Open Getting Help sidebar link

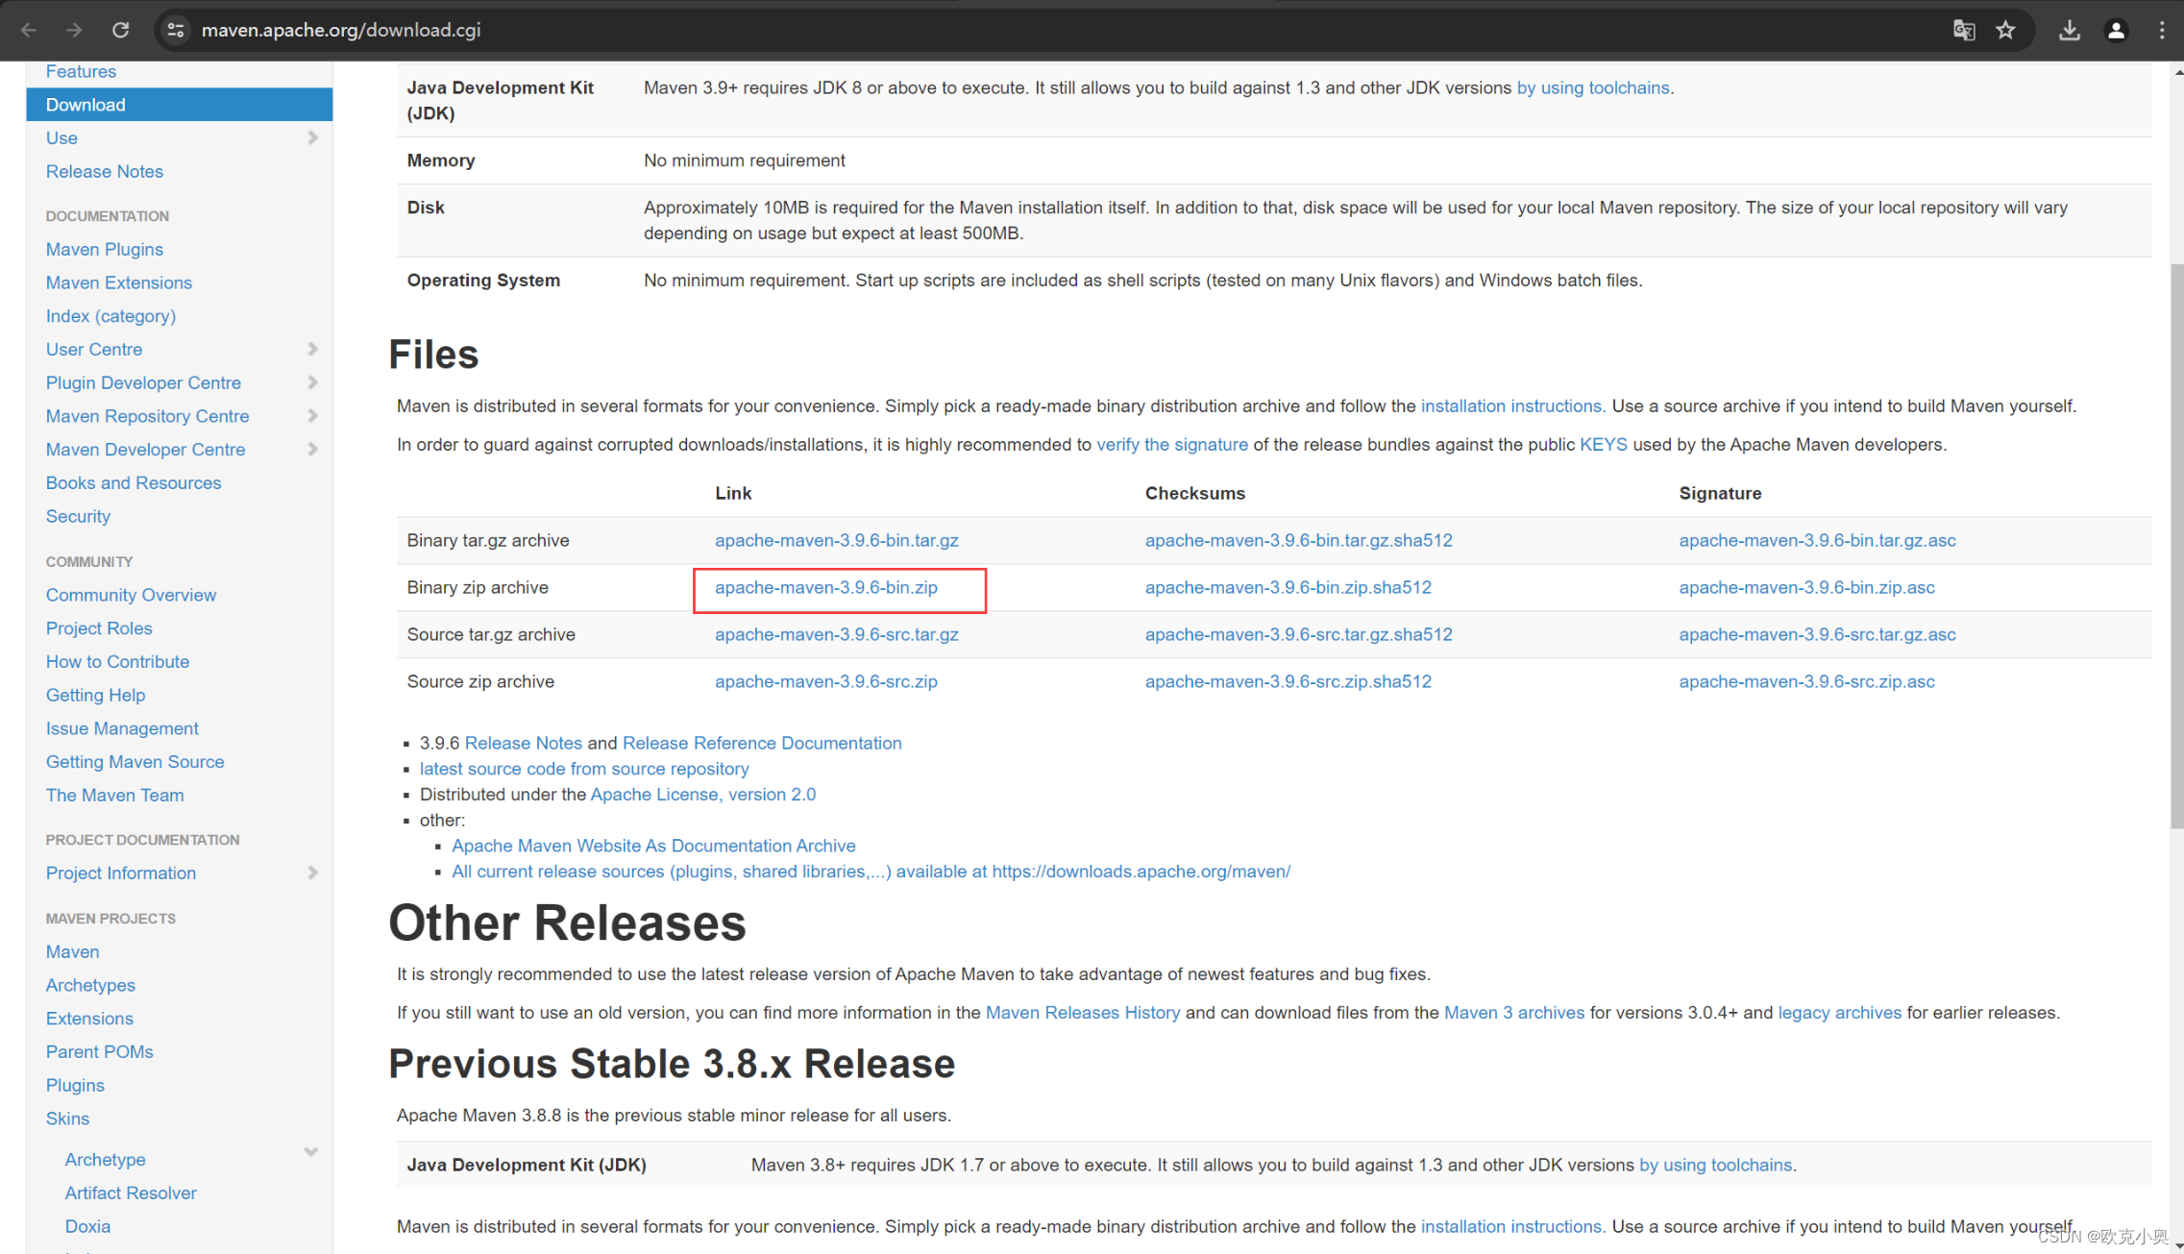coord(95,695)
